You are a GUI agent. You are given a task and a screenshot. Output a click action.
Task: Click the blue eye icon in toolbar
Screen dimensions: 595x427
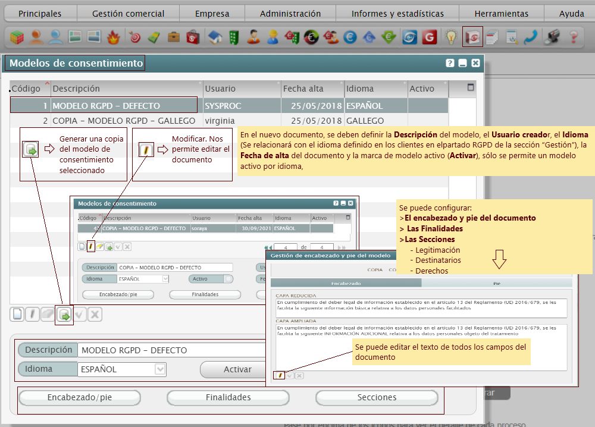point(410,37)
